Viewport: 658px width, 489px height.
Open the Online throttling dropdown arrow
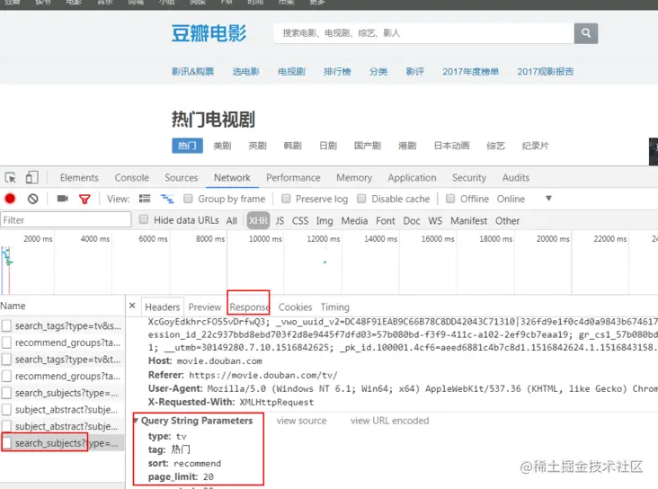tap(548, 199)
